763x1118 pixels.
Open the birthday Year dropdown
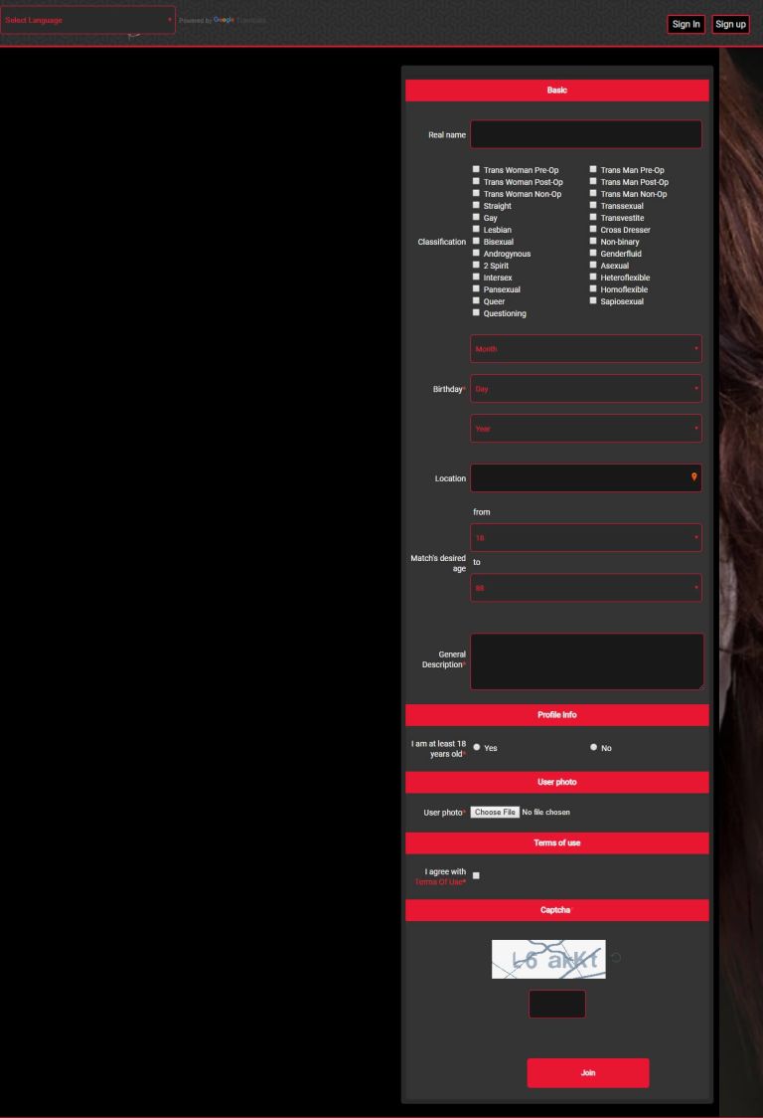(x=585, y=429)
